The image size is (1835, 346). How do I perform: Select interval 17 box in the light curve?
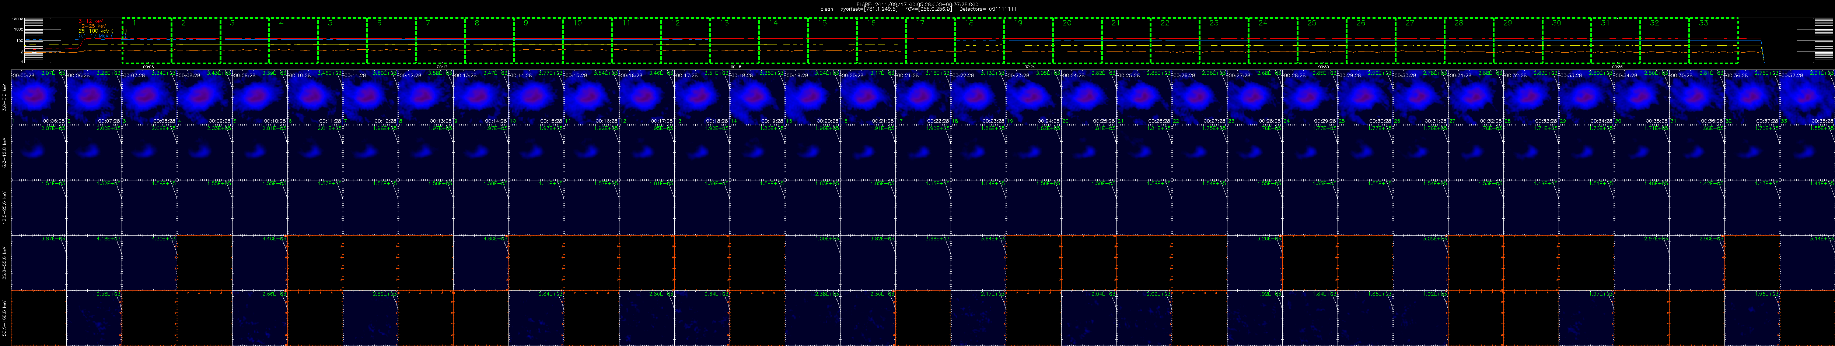[930, 40]
